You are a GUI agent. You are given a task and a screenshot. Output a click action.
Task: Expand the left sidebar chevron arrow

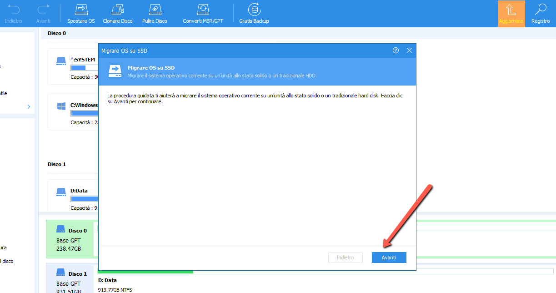(29, 106)
